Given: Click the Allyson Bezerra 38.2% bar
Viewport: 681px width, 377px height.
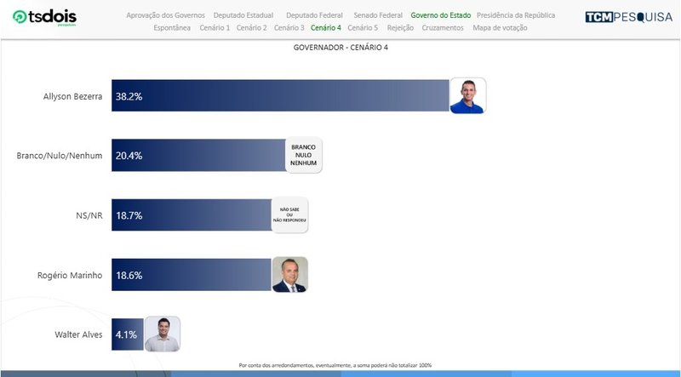Looking at the screenshot, I should click(281, 95).
